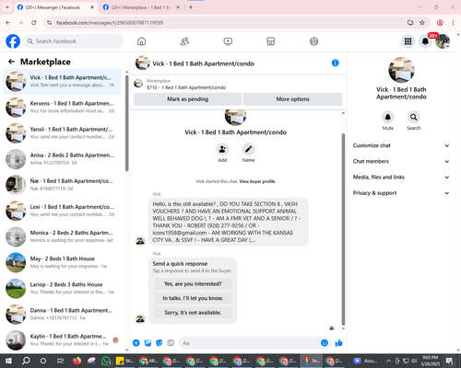Send quick reply "Yes, are you interested?"
This screenshot has height=368, width=461.
pyautogui.click(x=193, y=284)
